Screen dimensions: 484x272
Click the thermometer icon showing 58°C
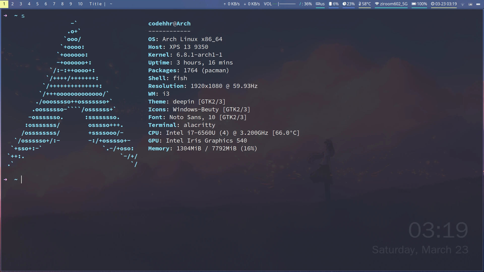[360, 4]
